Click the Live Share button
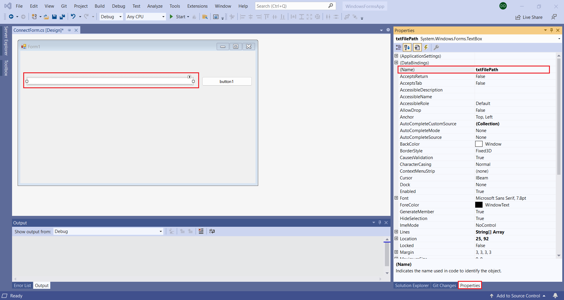 [x=529, y=17]
